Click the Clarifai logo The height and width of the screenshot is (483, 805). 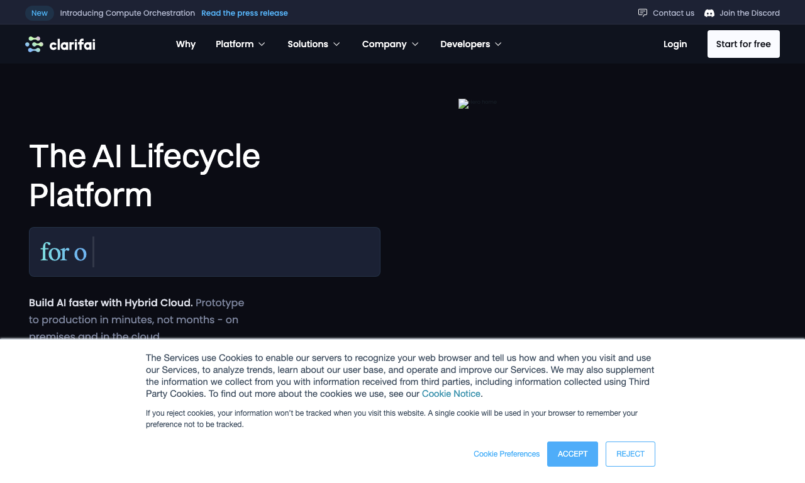pos(60,44)
